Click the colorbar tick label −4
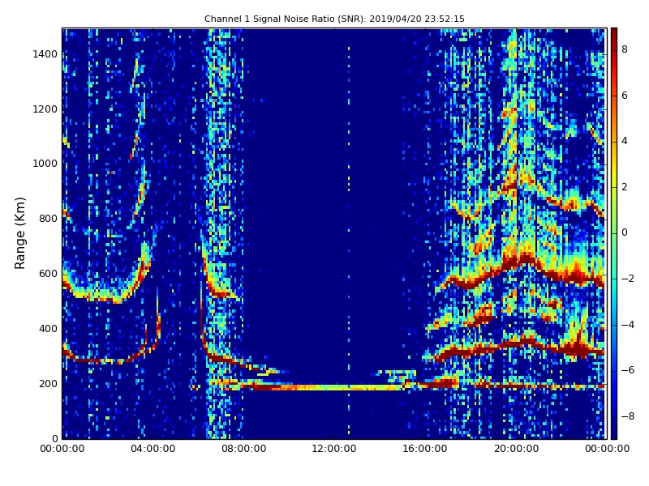This screenshot has height=486, width=649. [628, 325]
